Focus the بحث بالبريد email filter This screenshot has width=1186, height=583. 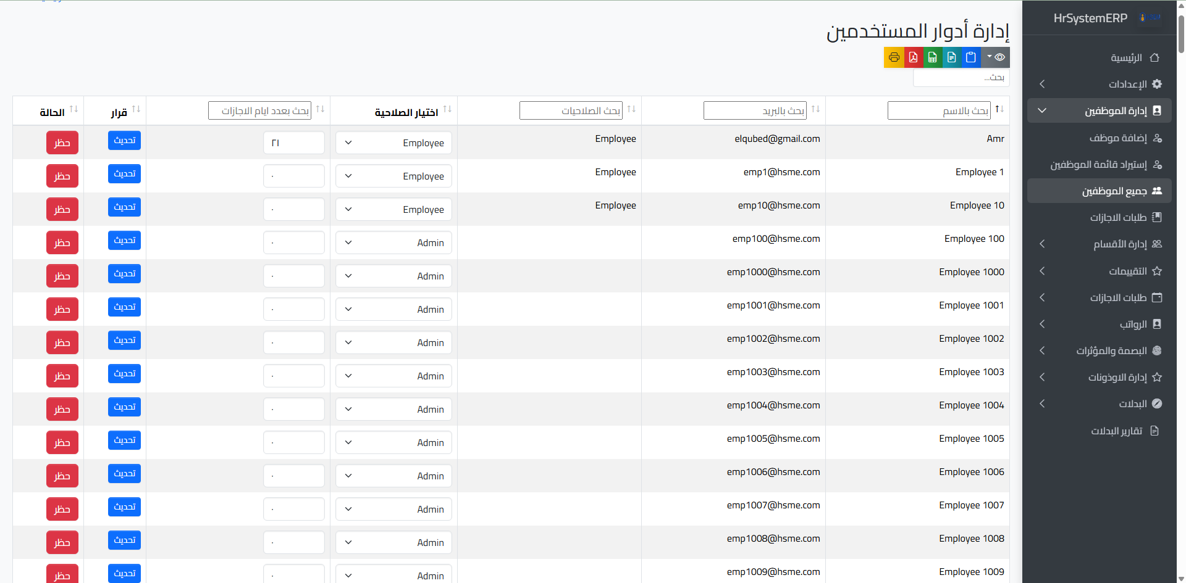pyautogui.click(x=754, y=110)
